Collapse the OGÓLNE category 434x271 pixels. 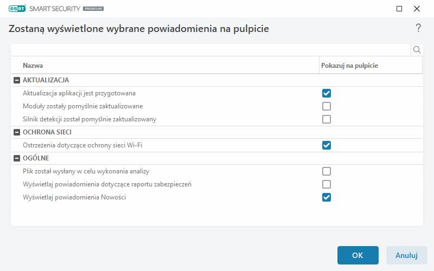coord(17,158)
